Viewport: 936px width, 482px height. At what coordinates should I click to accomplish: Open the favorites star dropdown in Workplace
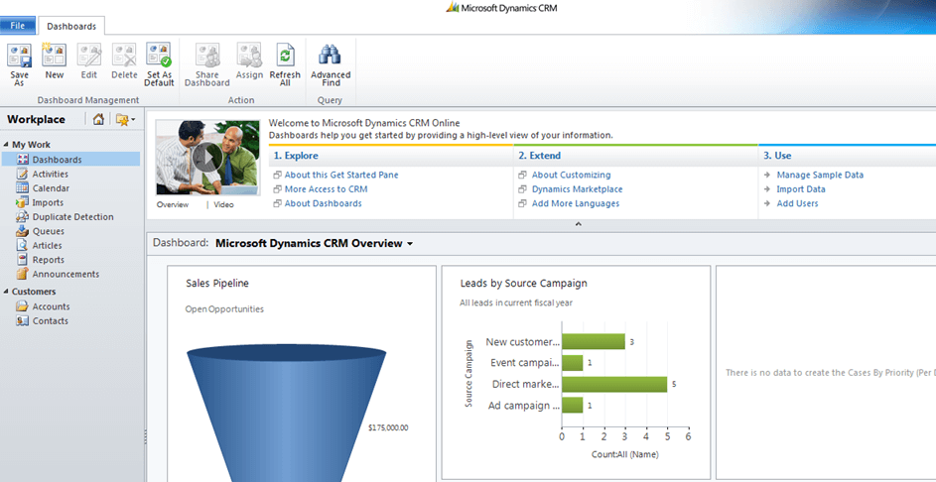click(125, 119)
